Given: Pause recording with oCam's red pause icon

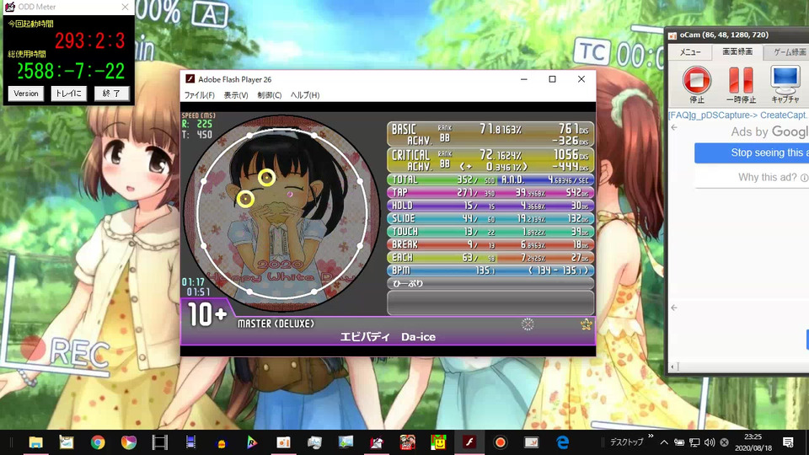Looking at the screenshot, I should click(x=741, y=81).
